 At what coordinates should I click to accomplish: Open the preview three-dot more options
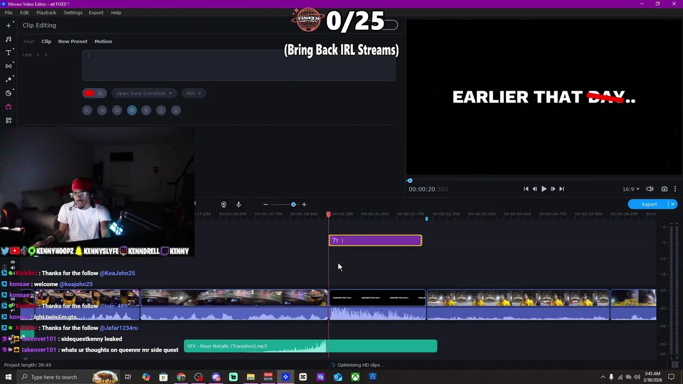[x=675, y=189]
